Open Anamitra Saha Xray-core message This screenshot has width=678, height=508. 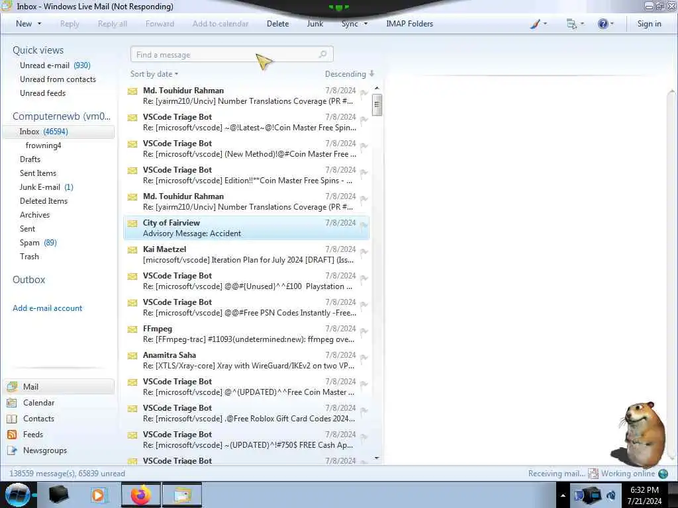tap(246, 360)
